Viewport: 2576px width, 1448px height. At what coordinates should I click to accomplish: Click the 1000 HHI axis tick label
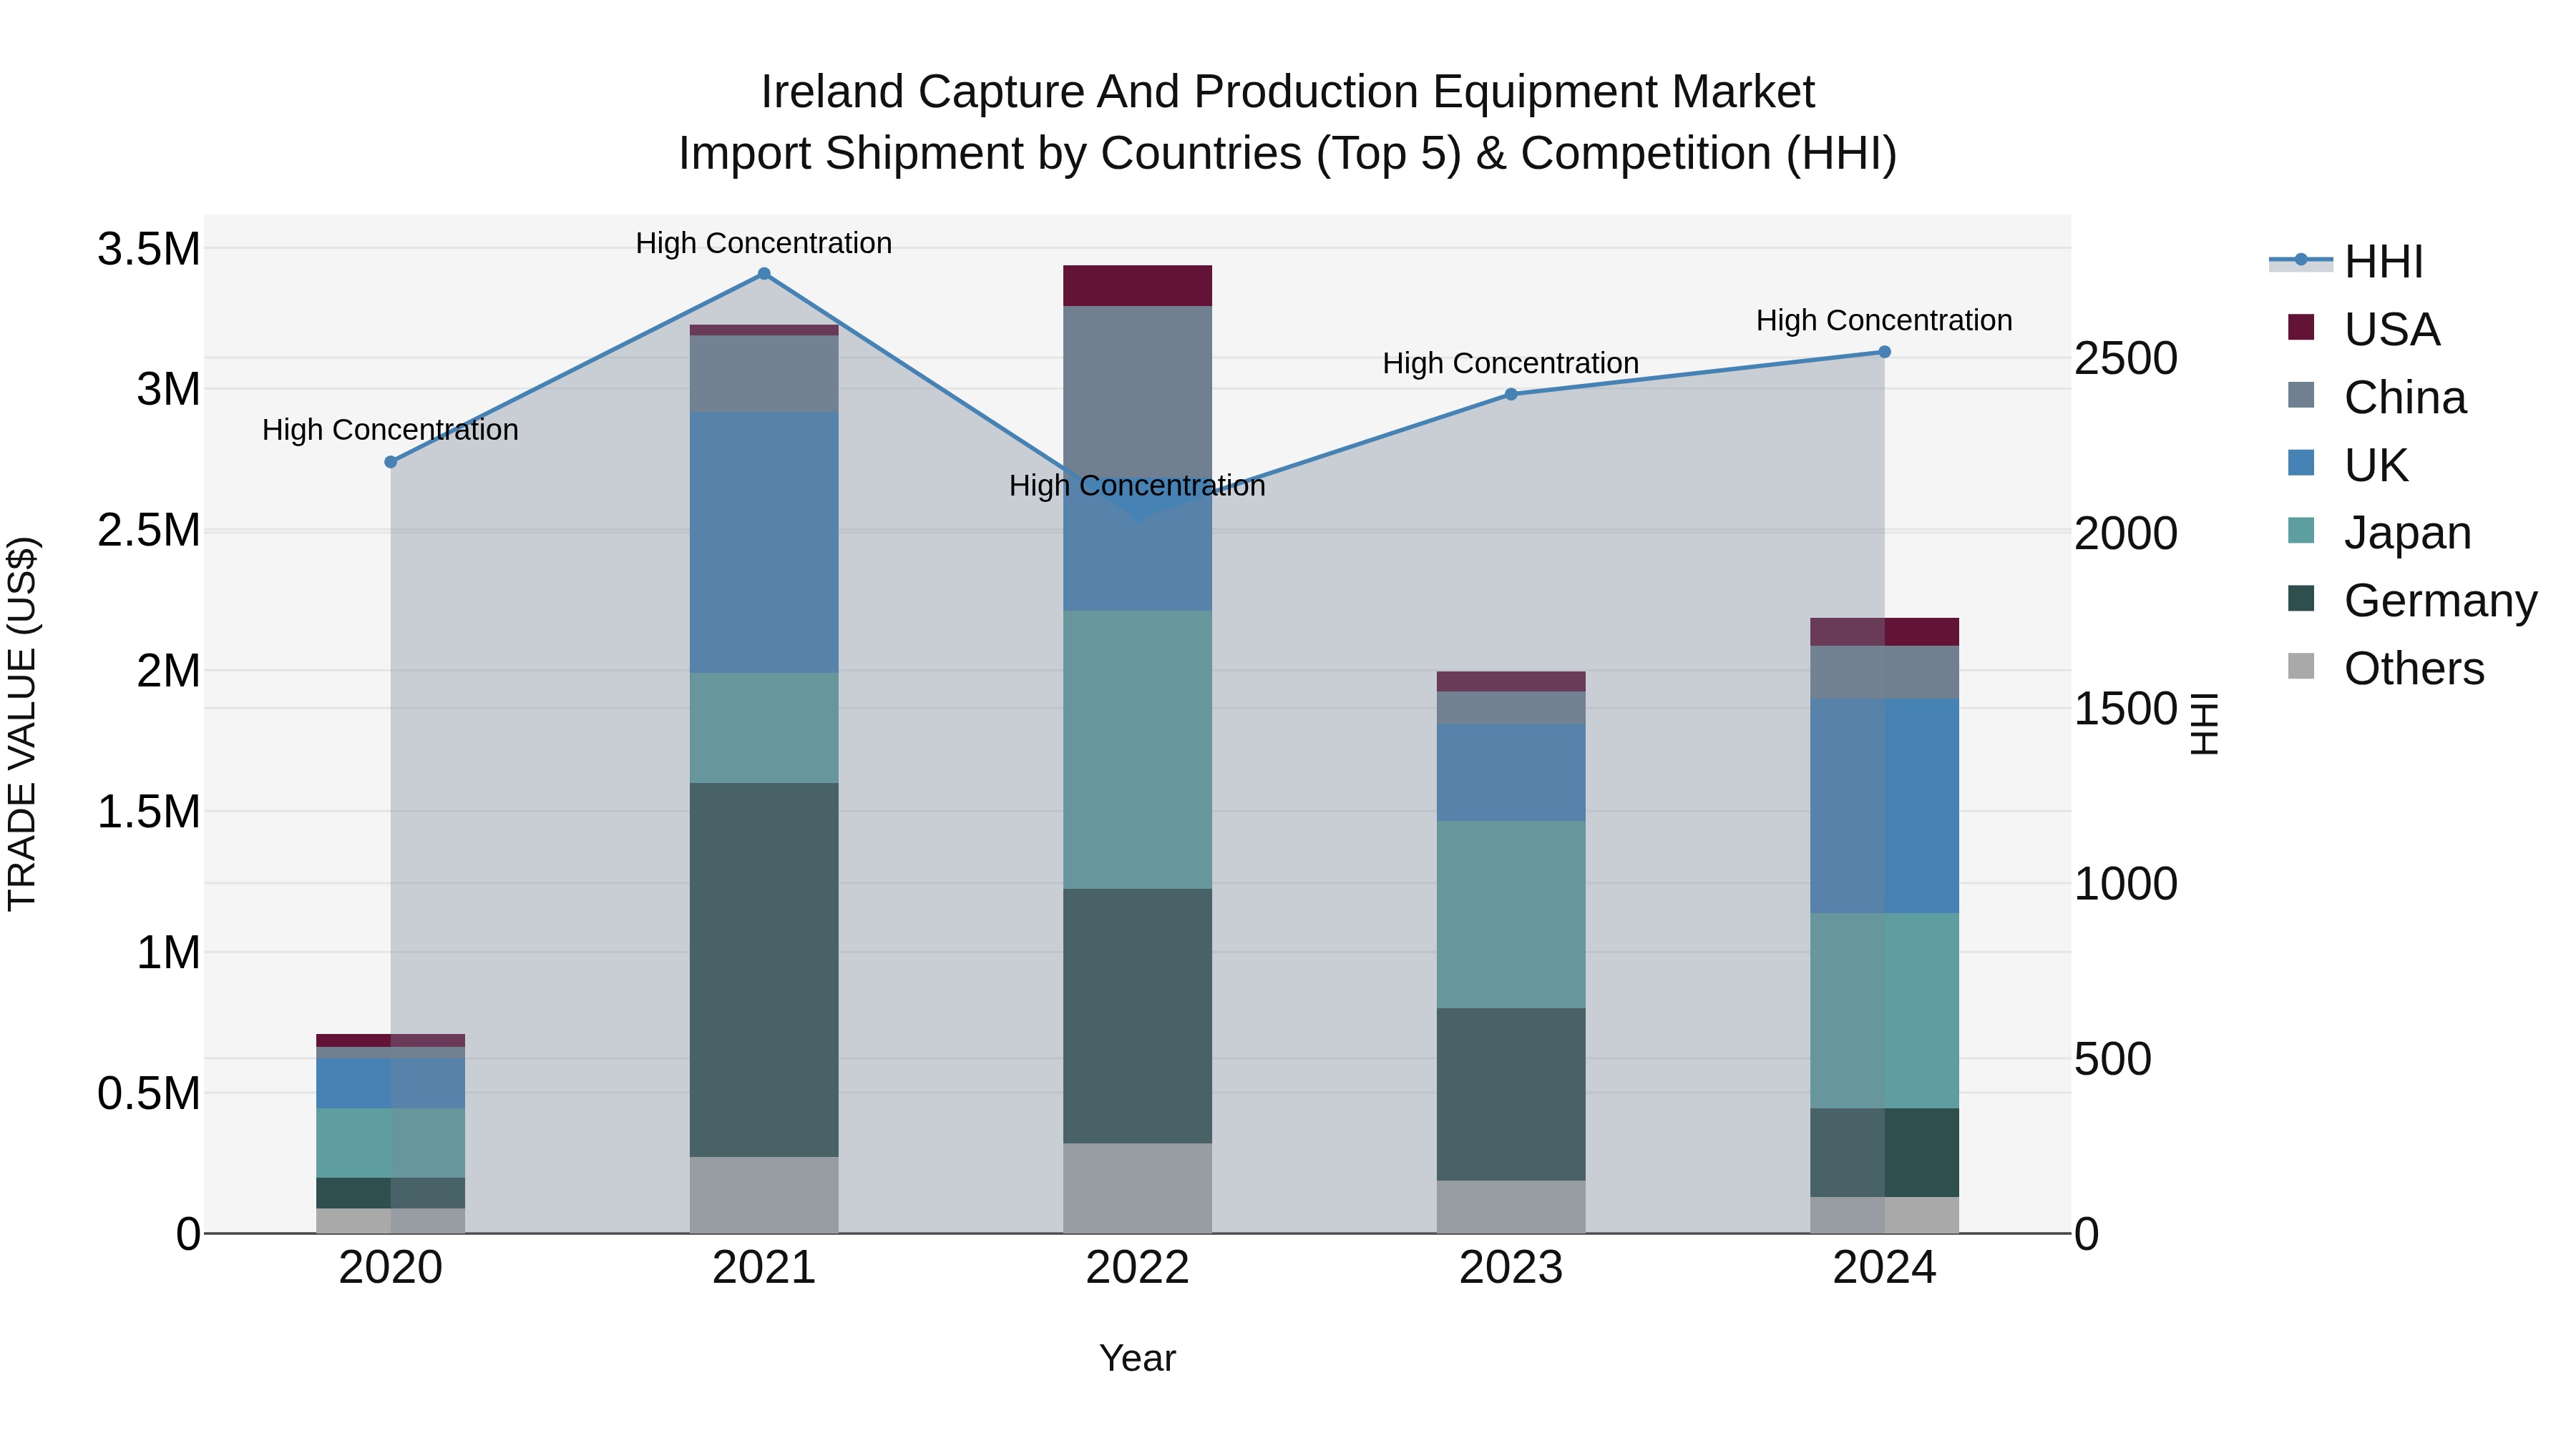pos(2126,883)
